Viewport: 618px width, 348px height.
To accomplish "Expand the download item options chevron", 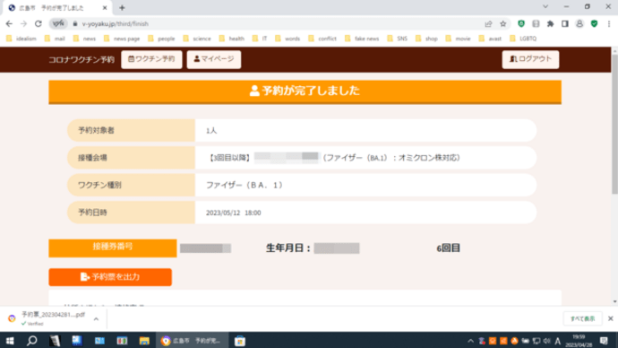I will 96,318.
